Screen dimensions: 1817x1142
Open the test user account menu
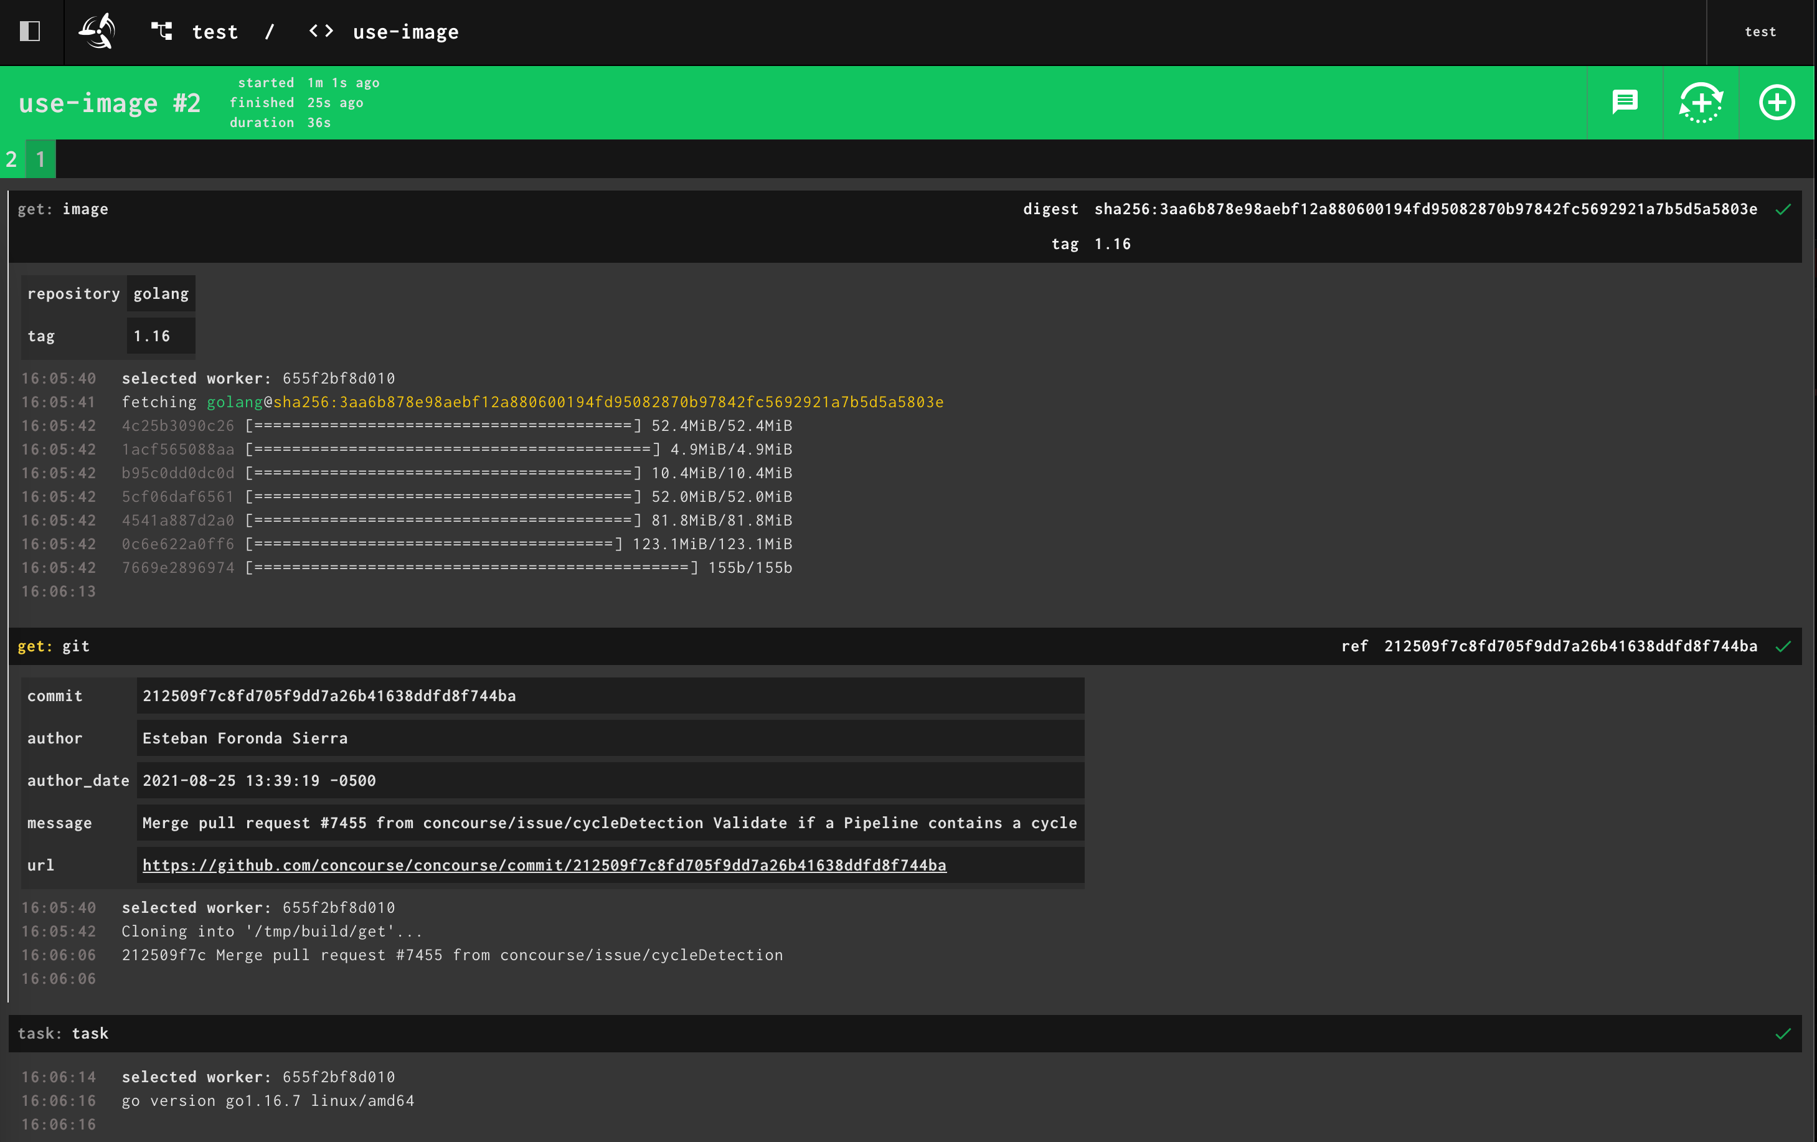1761,32
